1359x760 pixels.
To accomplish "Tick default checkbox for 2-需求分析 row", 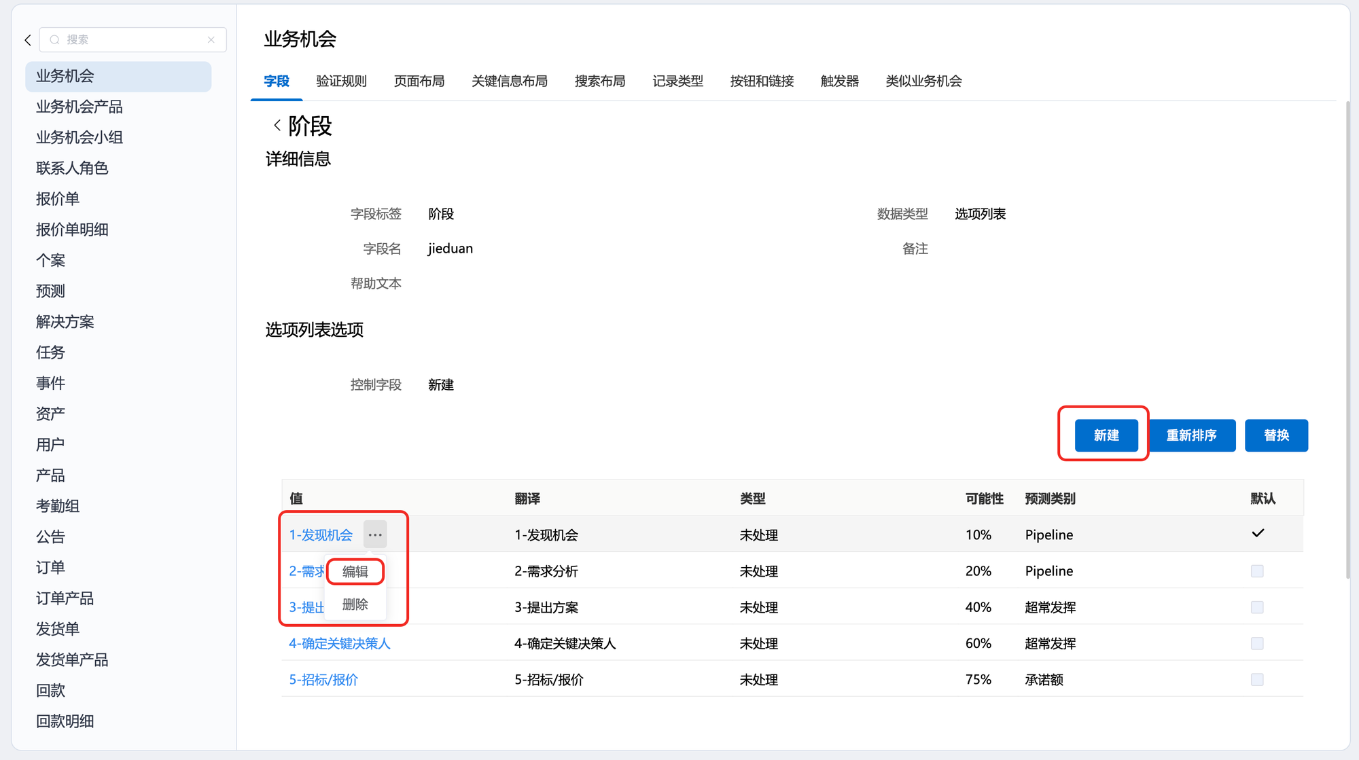I will pyautogui.click(x=1257, y=571).
